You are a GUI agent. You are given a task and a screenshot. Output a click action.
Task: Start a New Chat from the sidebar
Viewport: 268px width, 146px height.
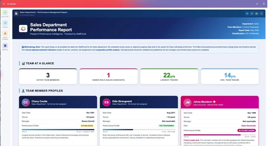click(5, 14)
